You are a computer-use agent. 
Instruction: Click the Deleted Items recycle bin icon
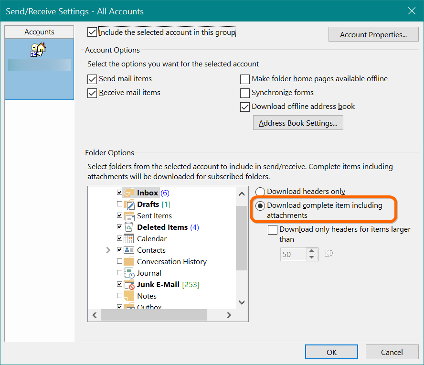pos(129,227)
